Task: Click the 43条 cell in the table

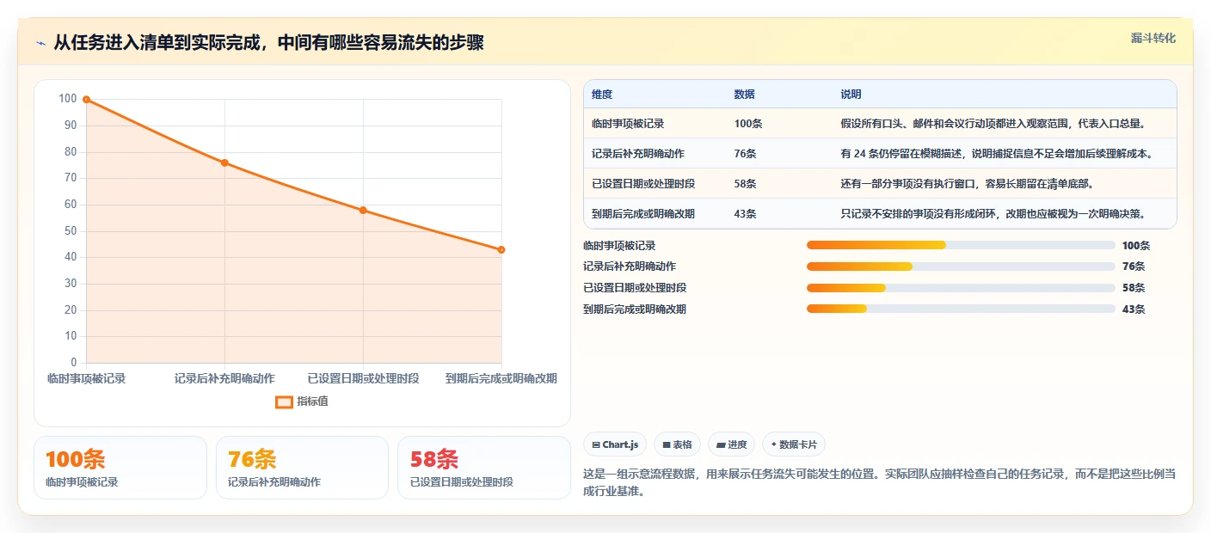Action: (x=746, y=214)
